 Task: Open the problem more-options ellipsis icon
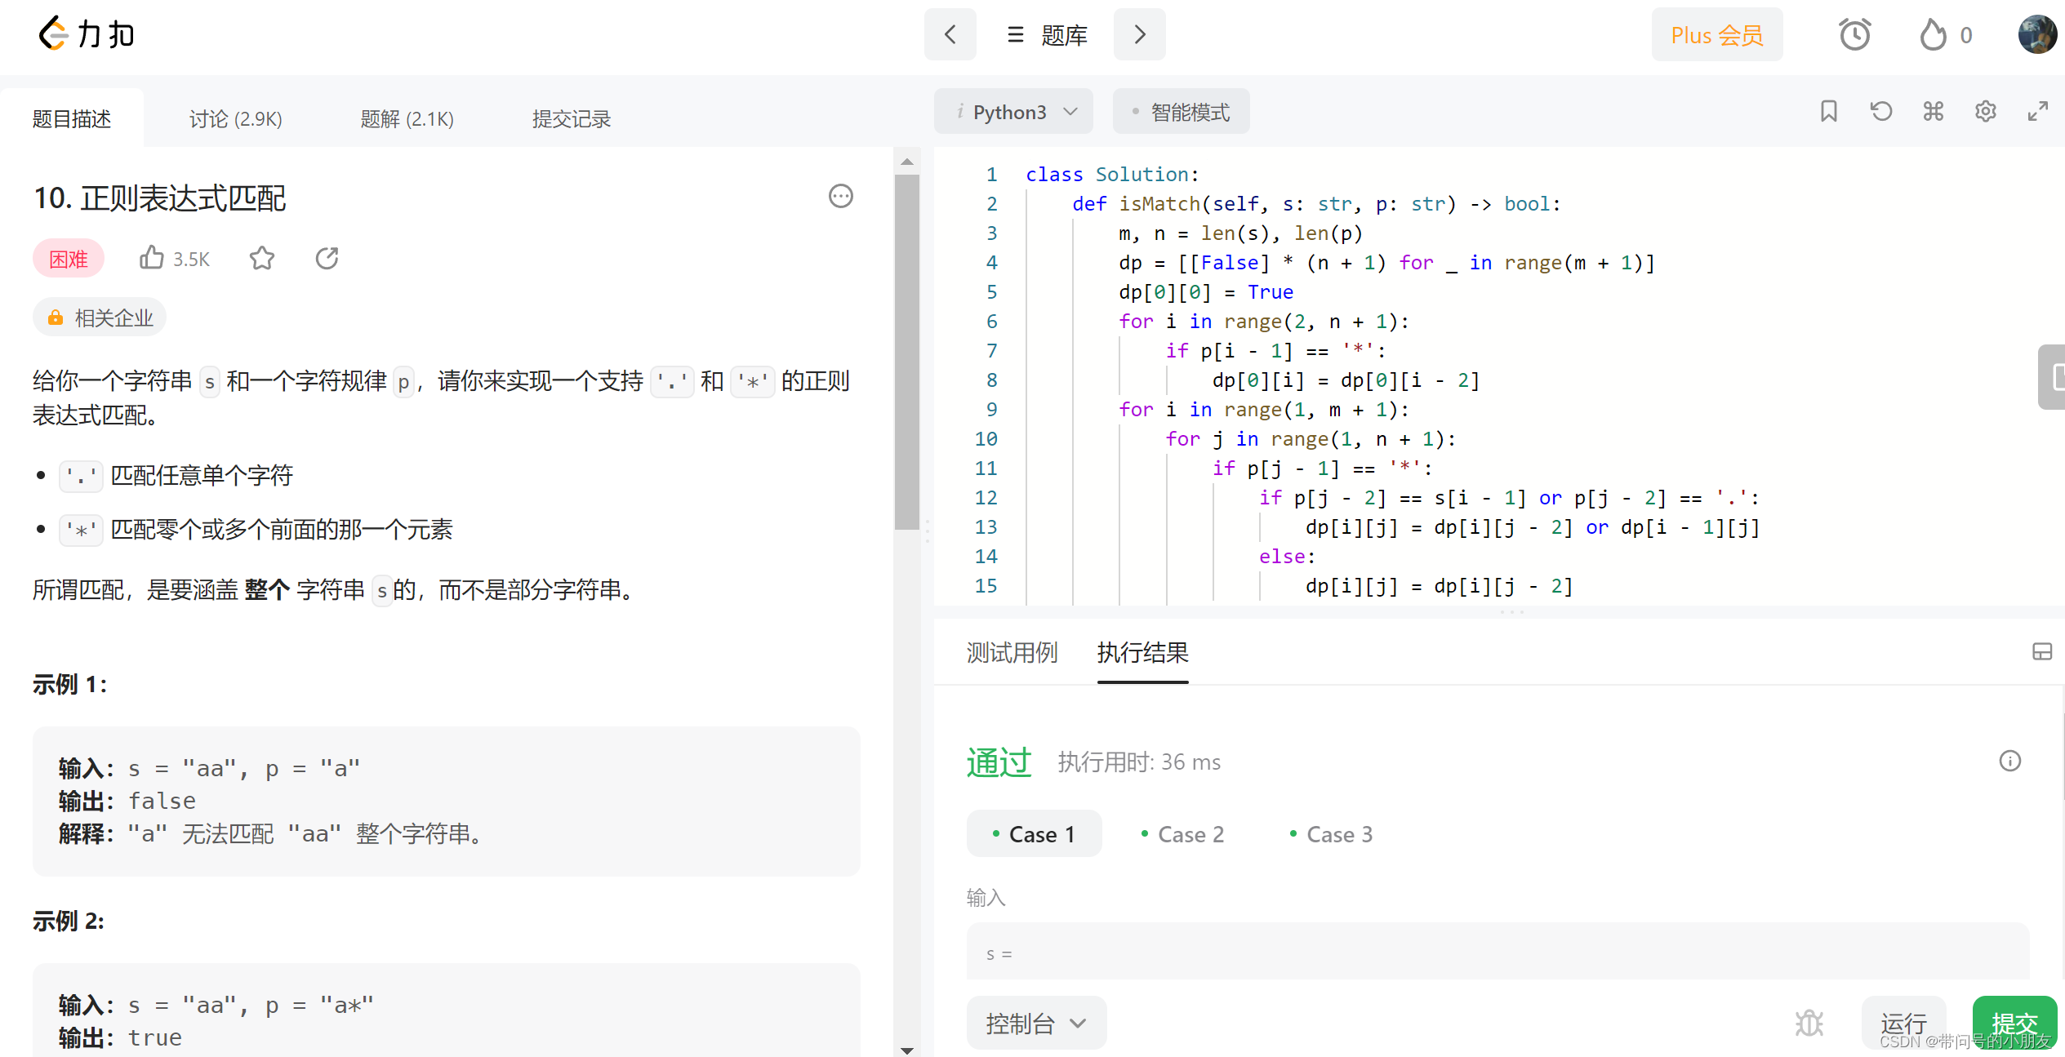coord(840,196)
